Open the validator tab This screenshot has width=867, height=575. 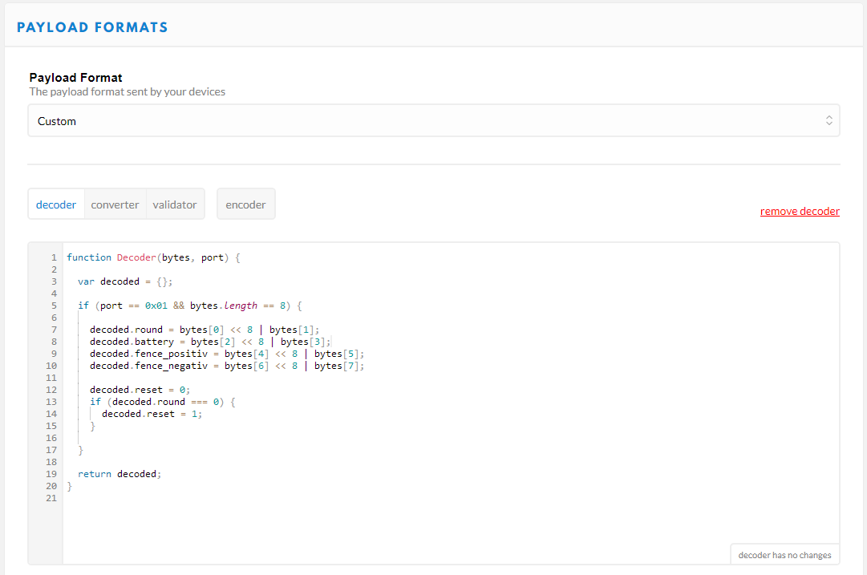[174, 204]
